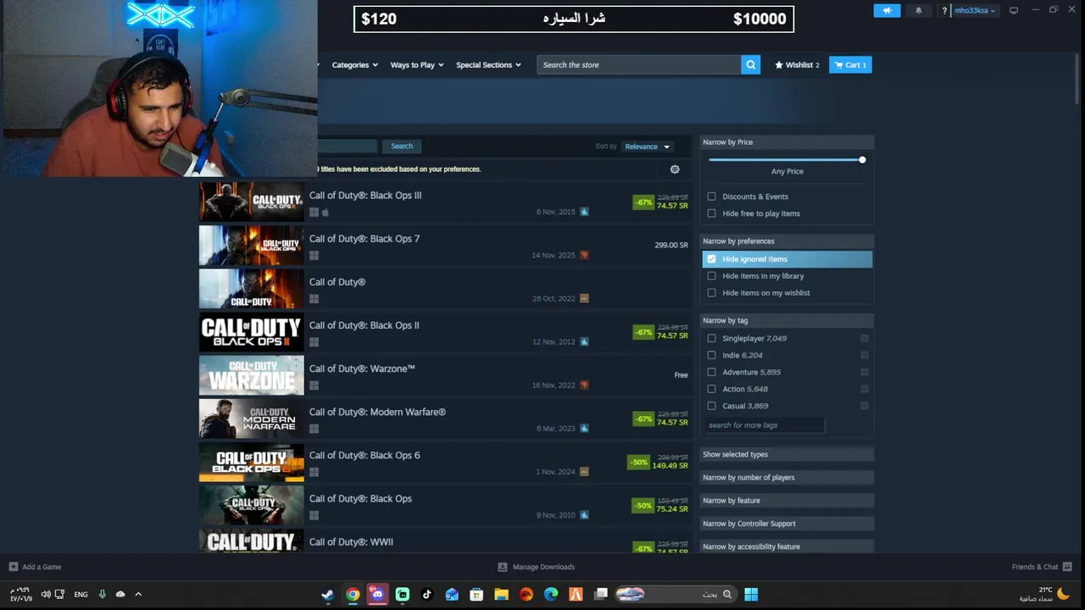Open Call of Duty: Black Ops 6 listing
1085x610 pixels.
(445, 462)
